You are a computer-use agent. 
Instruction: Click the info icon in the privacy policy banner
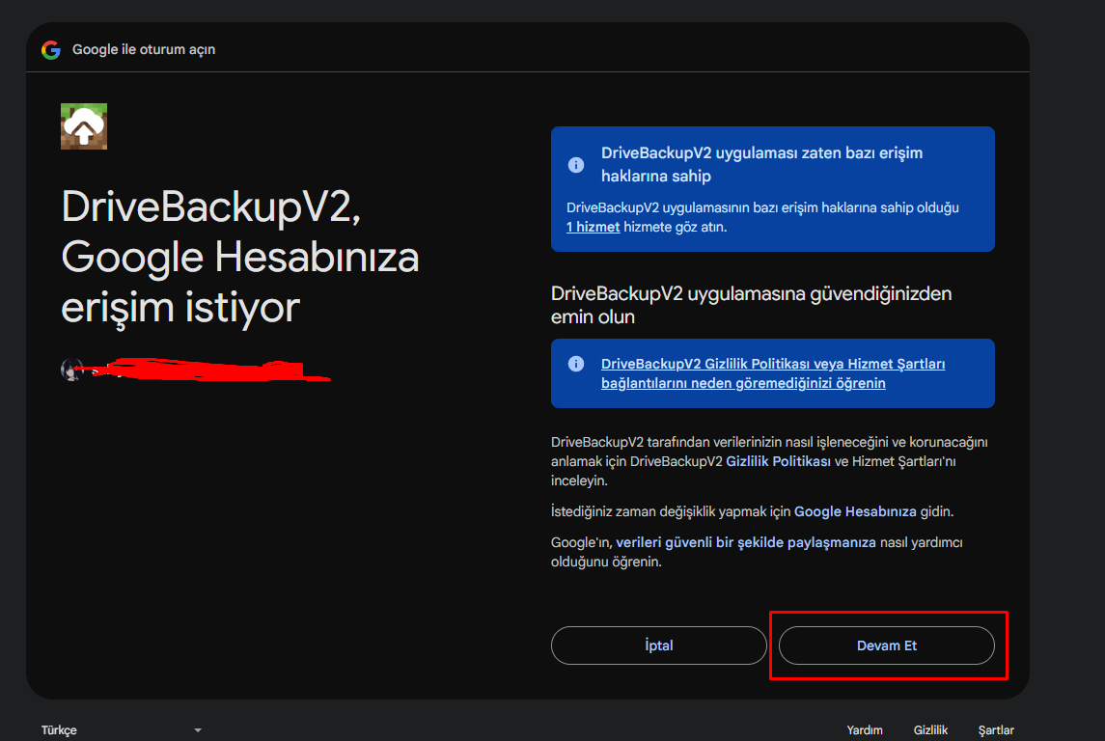pos(576,365)
